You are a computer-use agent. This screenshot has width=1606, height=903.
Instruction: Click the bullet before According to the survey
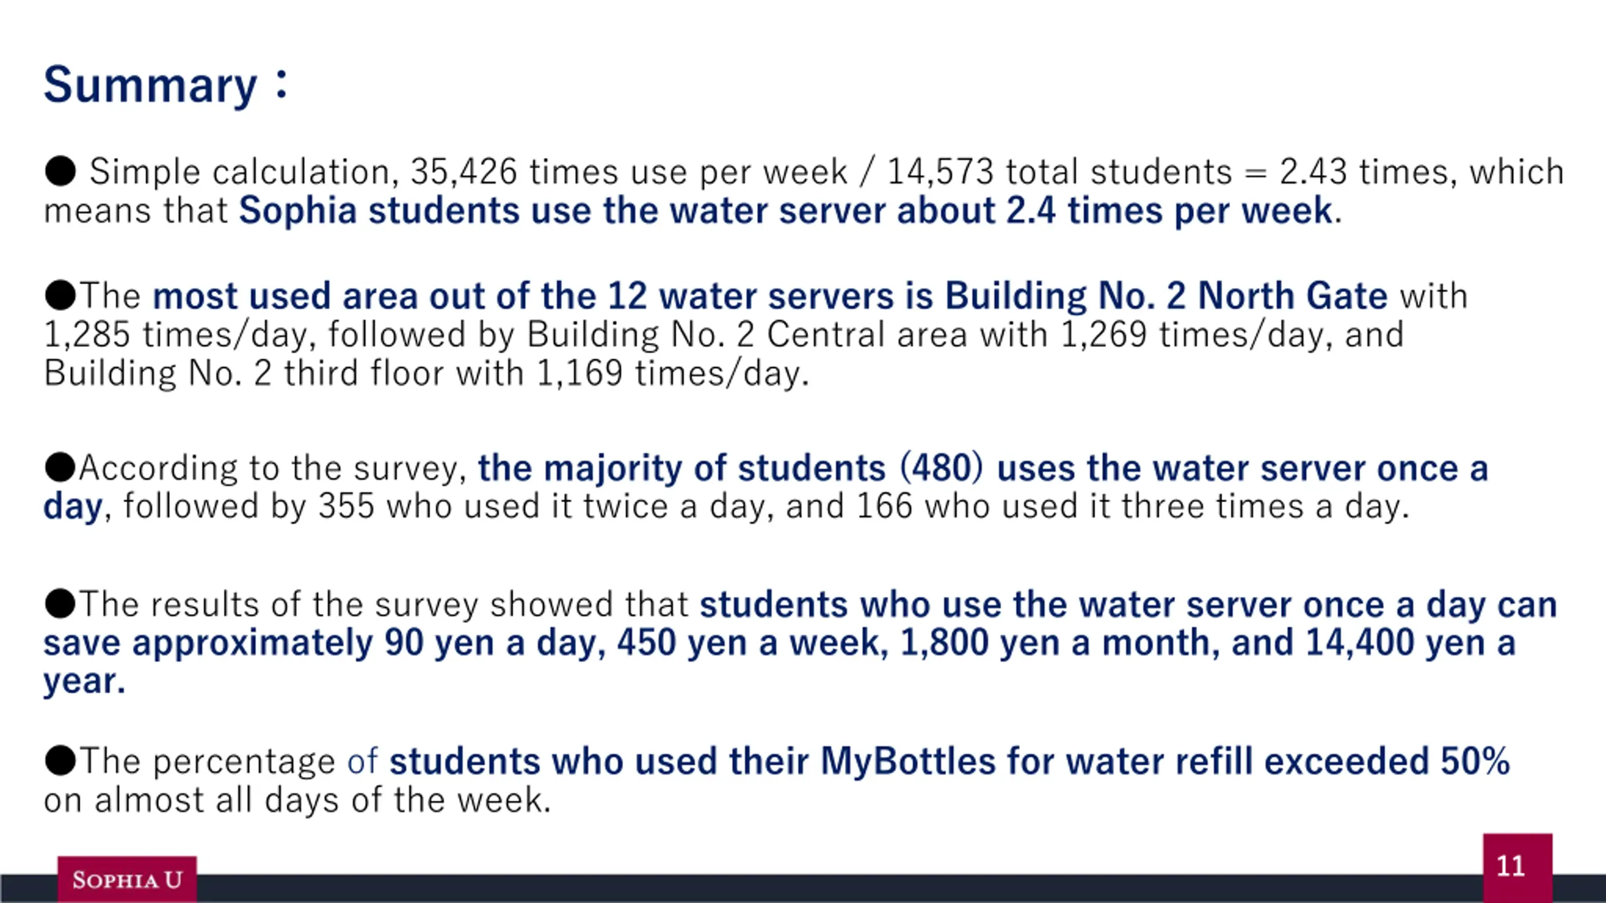coord(60,468)
